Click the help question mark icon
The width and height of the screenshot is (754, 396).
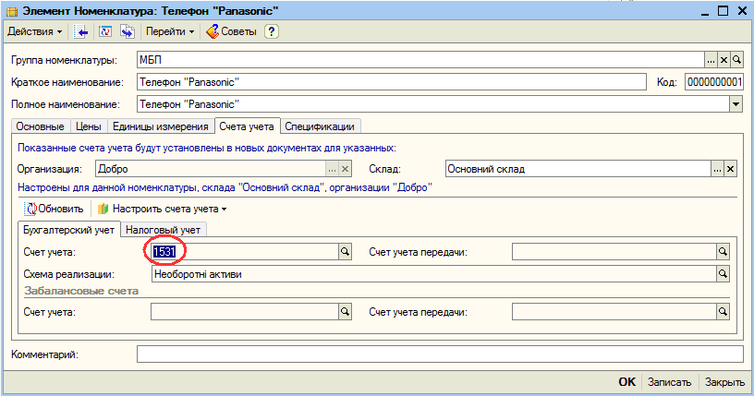pos(272,31)
